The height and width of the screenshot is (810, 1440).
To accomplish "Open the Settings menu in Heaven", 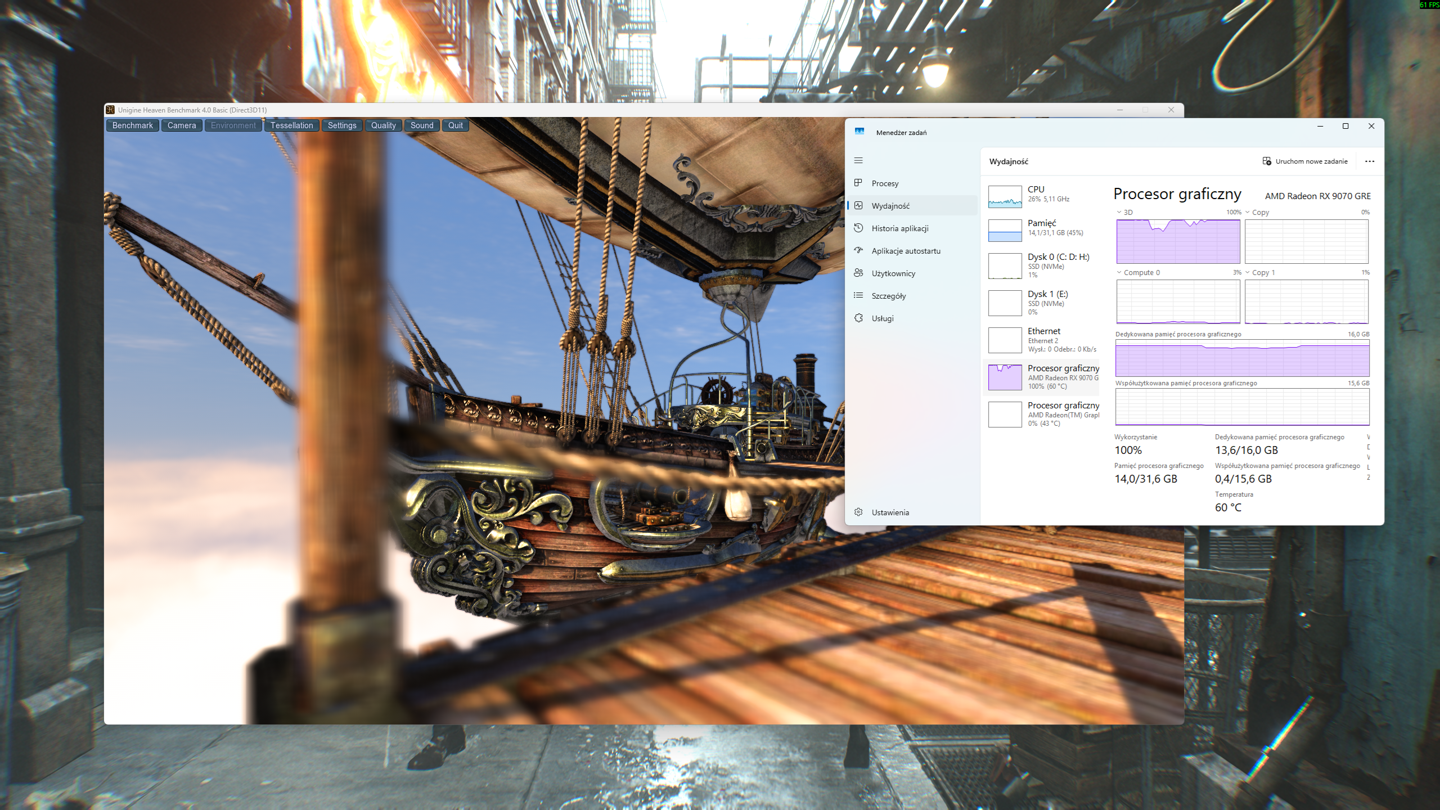I will pos(342,125).
